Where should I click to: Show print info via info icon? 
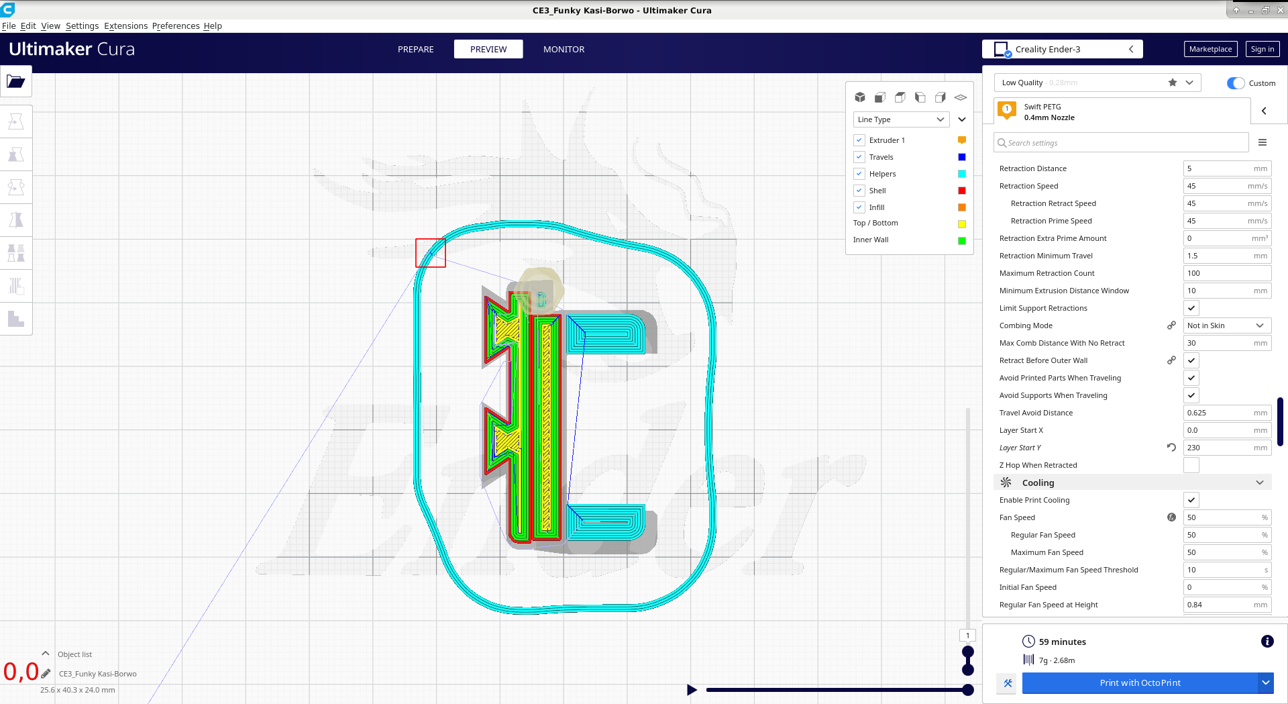(x=1267, y=642)
